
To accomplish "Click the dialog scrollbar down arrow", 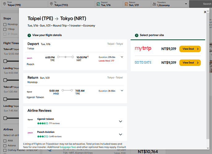I will coord(208,148).
